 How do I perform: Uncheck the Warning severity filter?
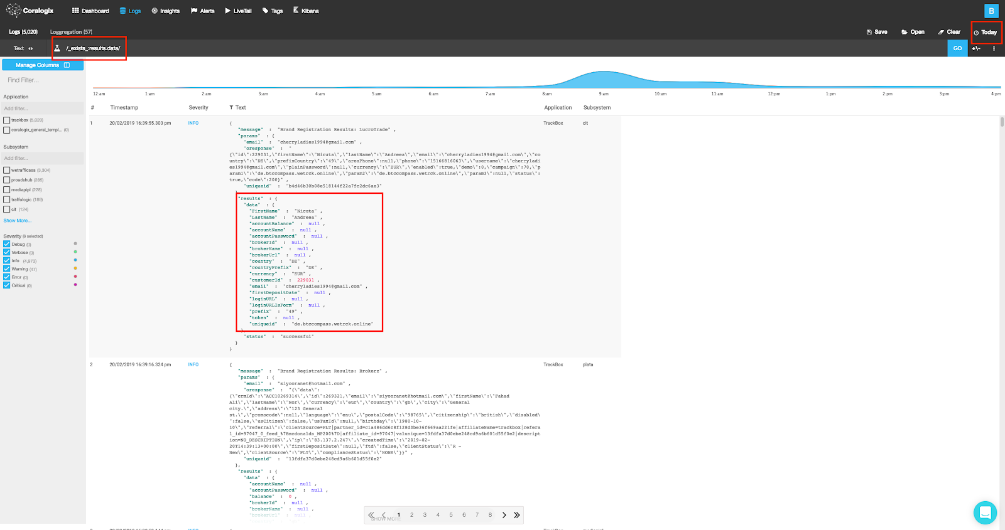coord(7,269)
